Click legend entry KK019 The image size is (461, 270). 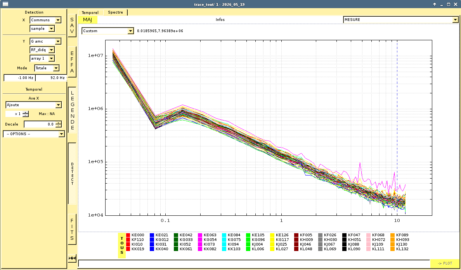tap(138, 249)
